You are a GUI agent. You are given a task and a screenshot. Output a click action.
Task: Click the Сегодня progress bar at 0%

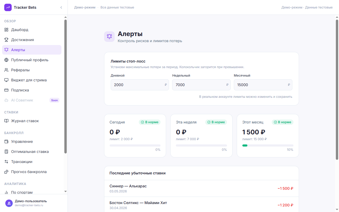pyautogui.click(x=135, y=145)
